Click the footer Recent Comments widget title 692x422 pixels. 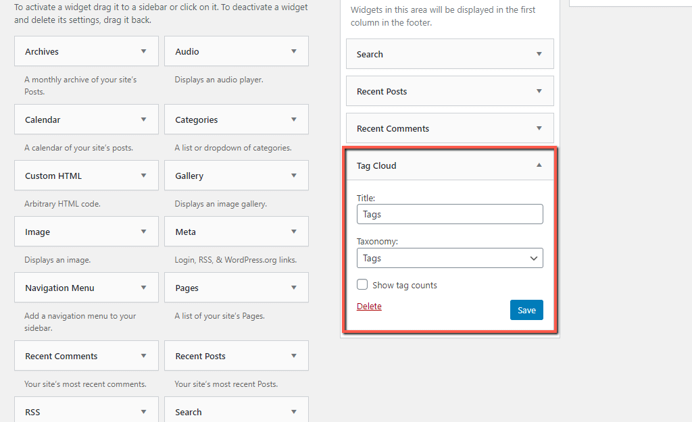[393, 129]
